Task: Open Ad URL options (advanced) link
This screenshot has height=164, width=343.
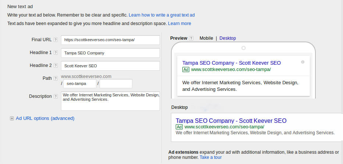Action: 45,118
